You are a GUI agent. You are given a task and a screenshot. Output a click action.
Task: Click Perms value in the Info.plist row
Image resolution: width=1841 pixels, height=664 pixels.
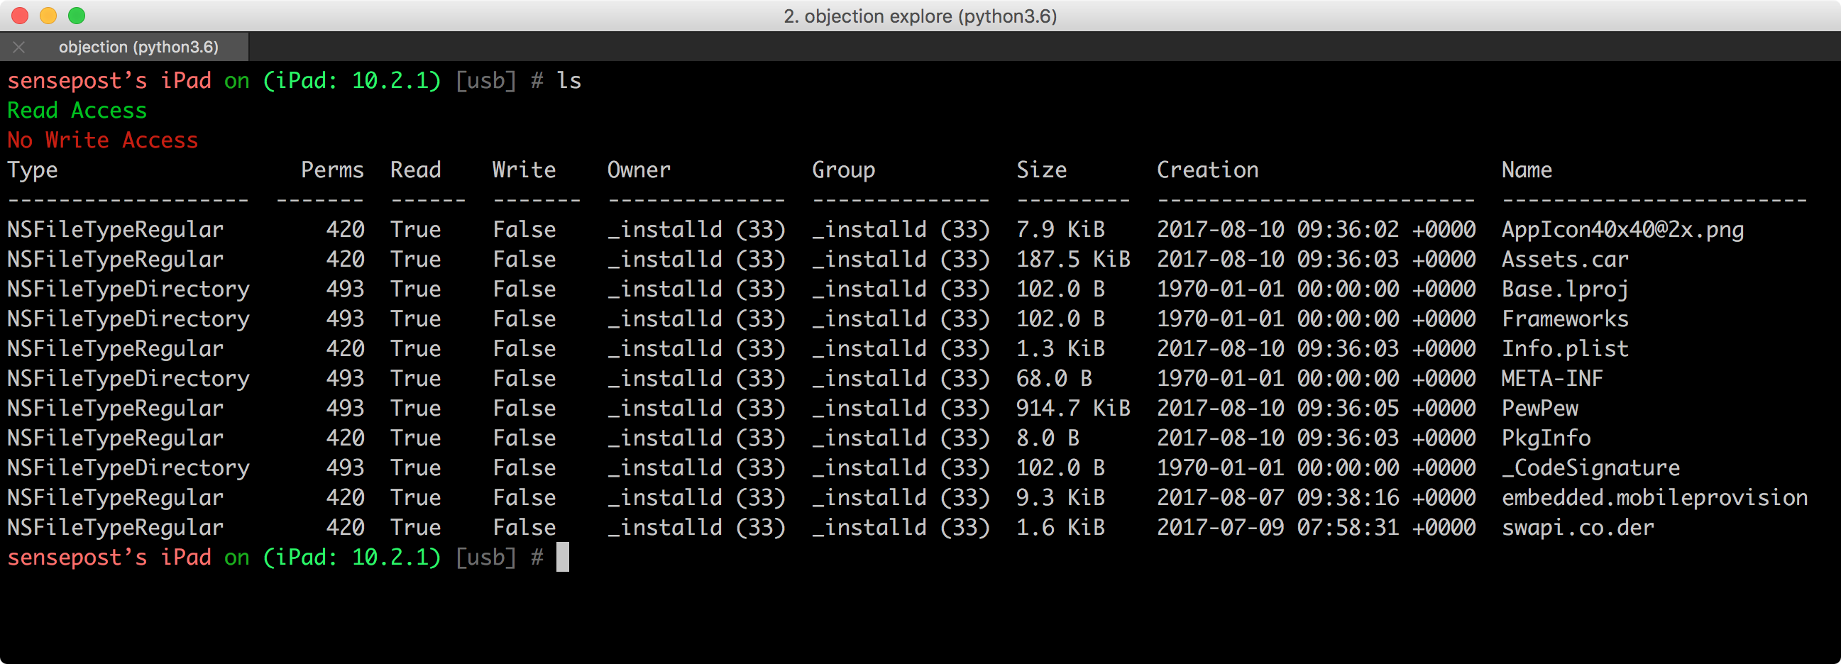[x=345, y=349]
